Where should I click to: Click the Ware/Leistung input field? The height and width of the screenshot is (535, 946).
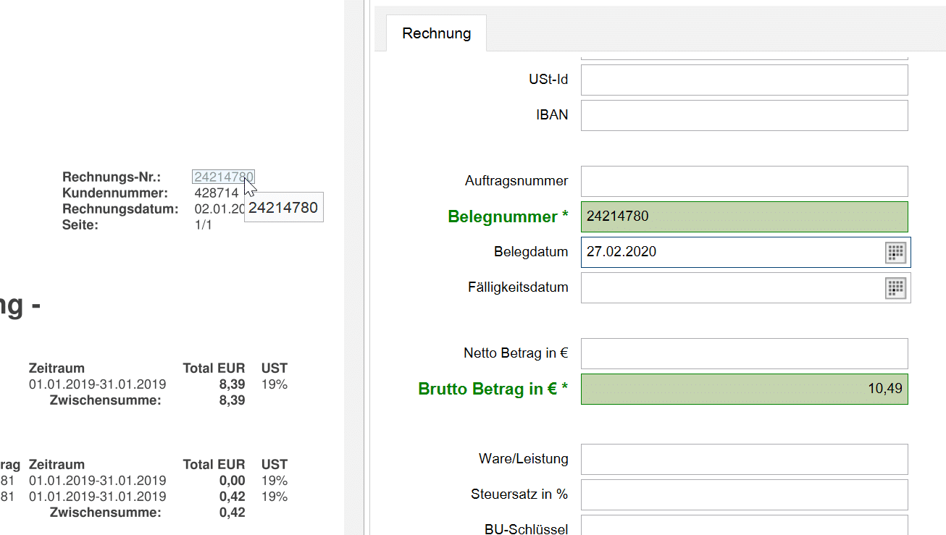coord(744,459)
